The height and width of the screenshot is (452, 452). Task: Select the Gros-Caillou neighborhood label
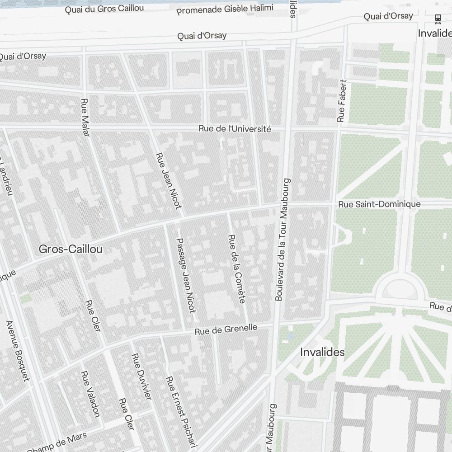(x=71, y=249)
